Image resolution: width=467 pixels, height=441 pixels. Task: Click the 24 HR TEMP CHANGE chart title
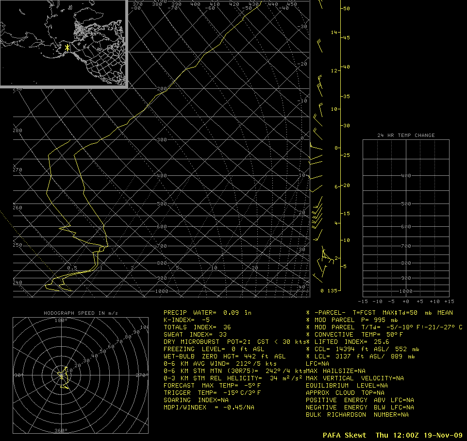[x=406, y=136]
